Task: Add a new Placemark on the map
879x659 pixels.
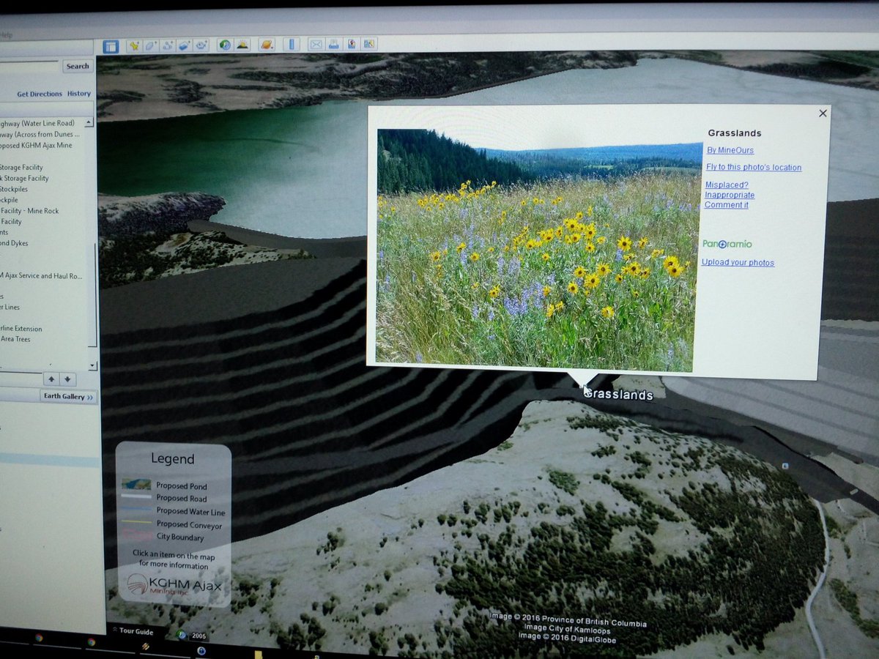Action: (135, 45)
